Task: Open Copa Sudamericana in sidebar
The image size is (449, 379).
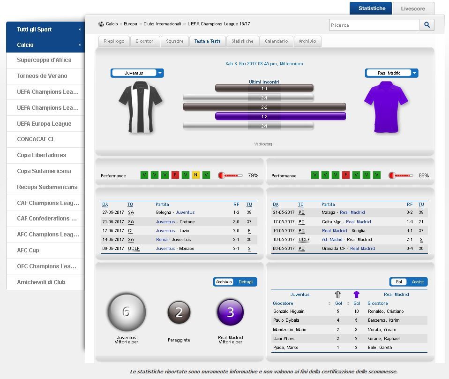Action: coord(45,171)
